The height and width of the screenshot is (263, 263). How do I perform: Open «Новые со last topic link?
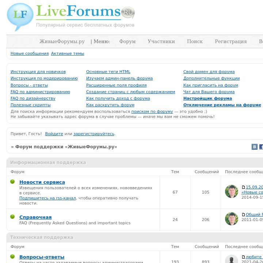[252, 192]
